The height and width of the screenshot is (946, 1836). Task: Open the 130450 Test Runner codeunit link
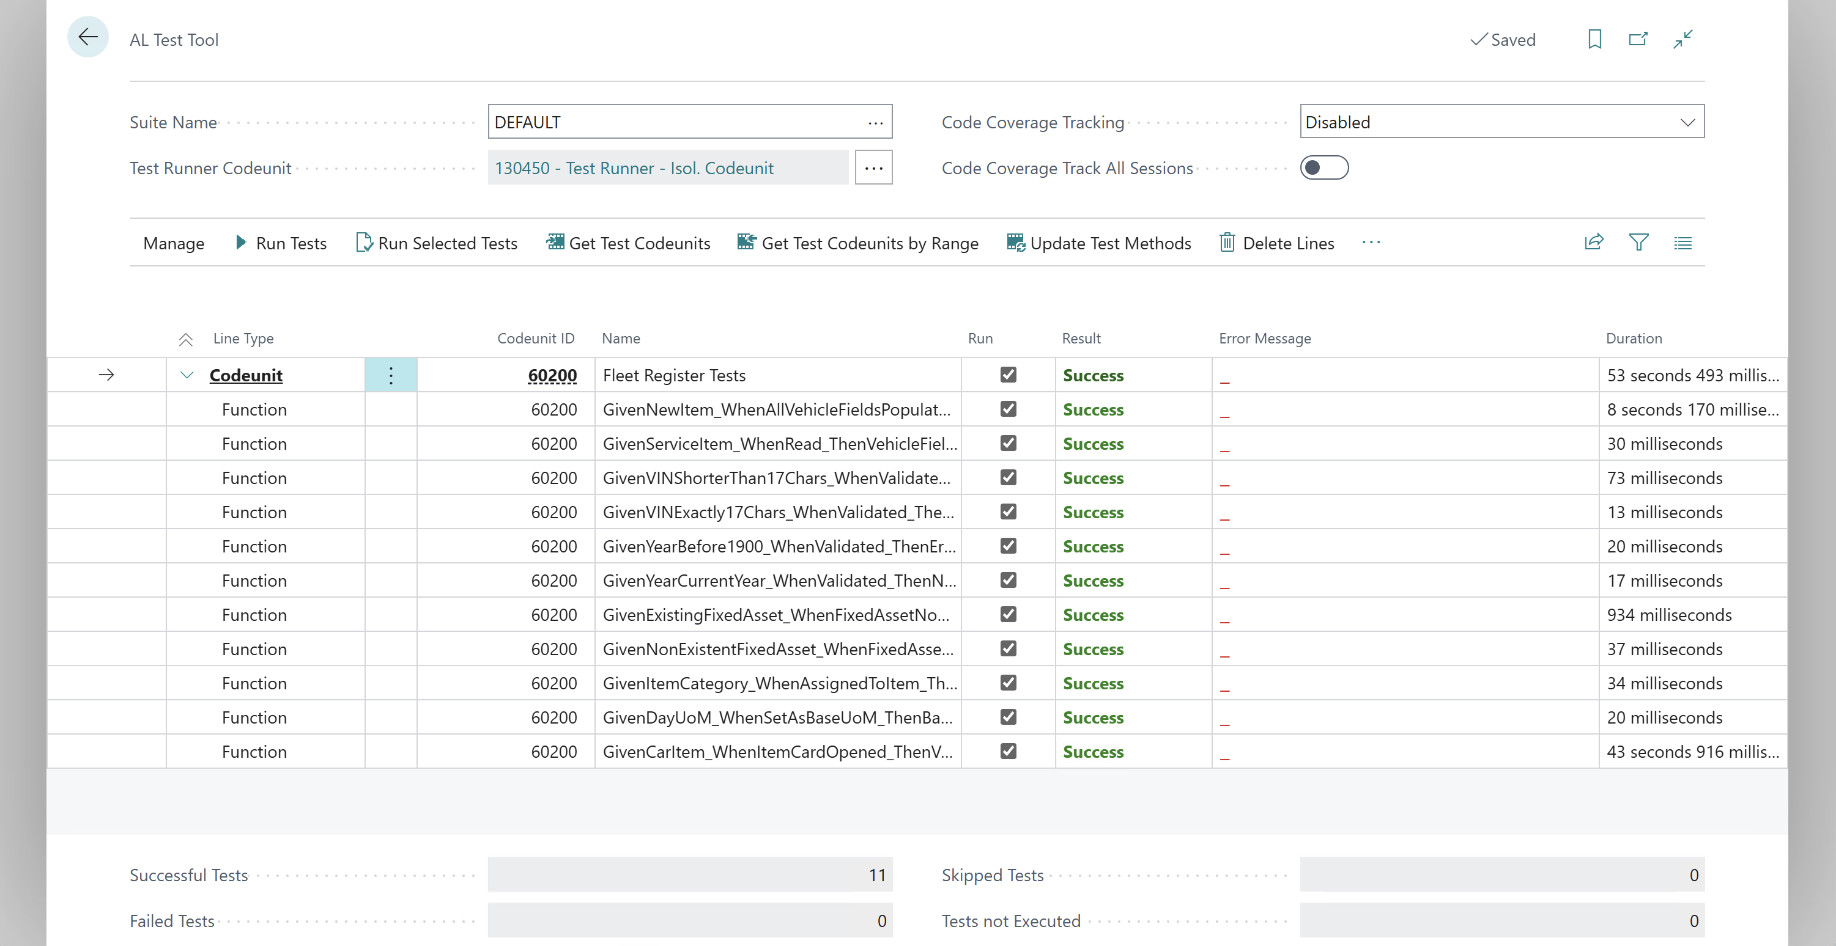click(634, 168)
